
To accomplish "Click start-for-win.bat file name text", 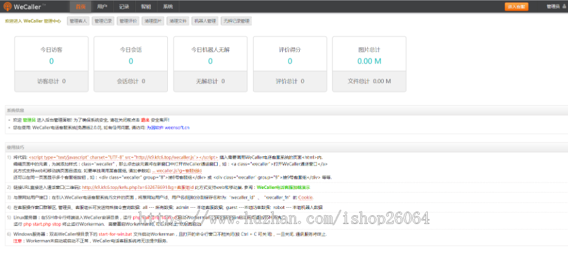I will [x=114, y=234].
